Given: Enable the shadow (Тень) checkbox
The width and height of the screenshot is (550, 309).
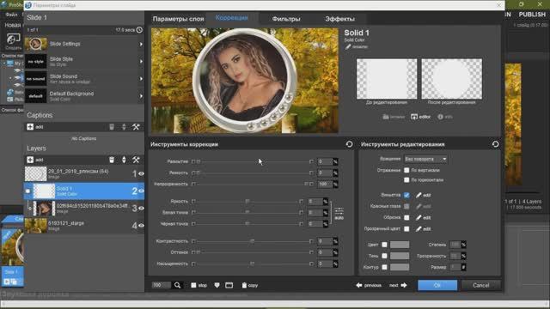Looking at the screenshot, I should click(x=384, y=256).
